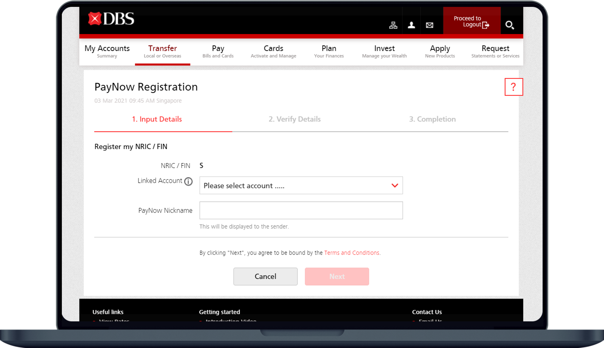This screenshot has width=604, height=348.
Task: Click the 'This will be displayed to the sender' hint
Action: tap(244, 226)
